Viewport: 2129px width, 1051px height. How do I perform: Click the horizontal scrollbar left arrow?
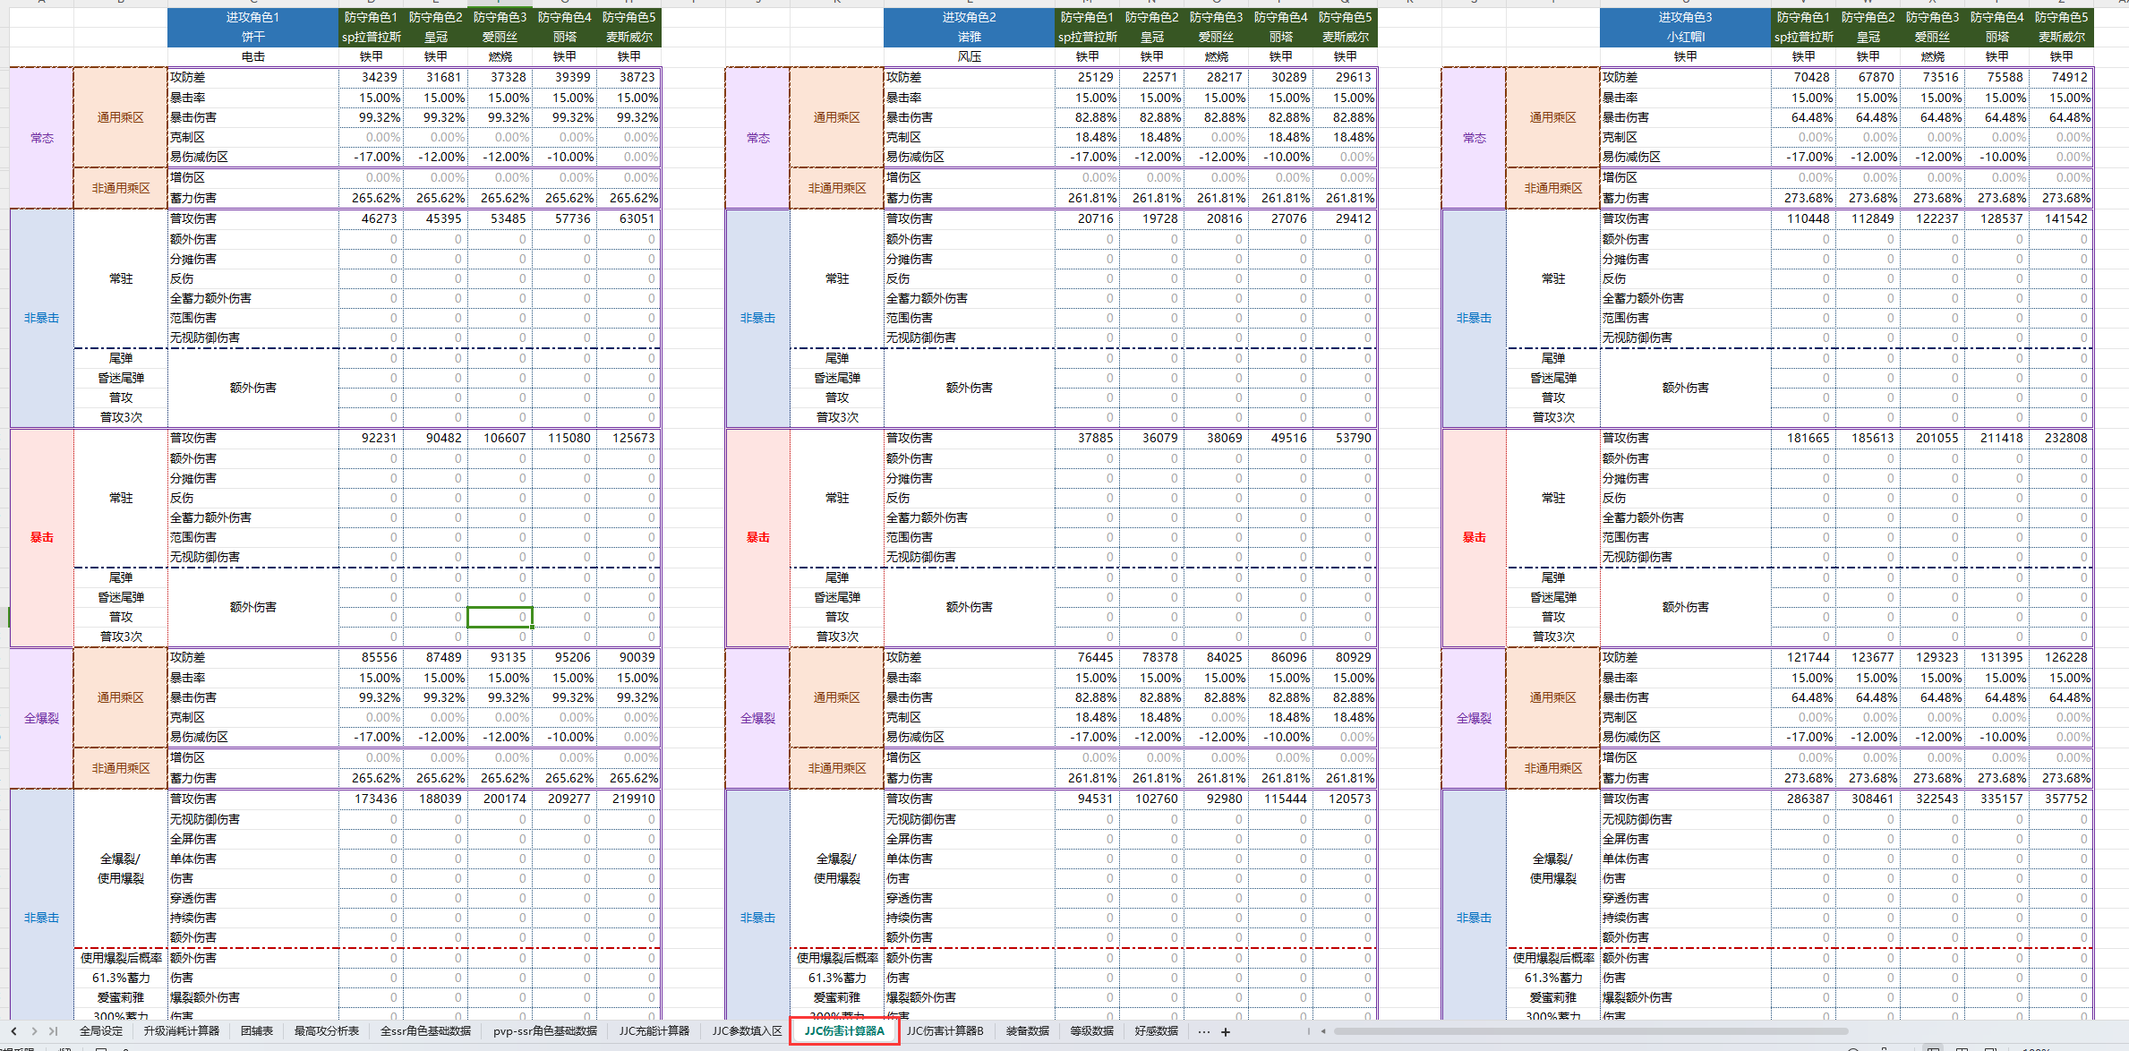(x=1323, y=1031)
